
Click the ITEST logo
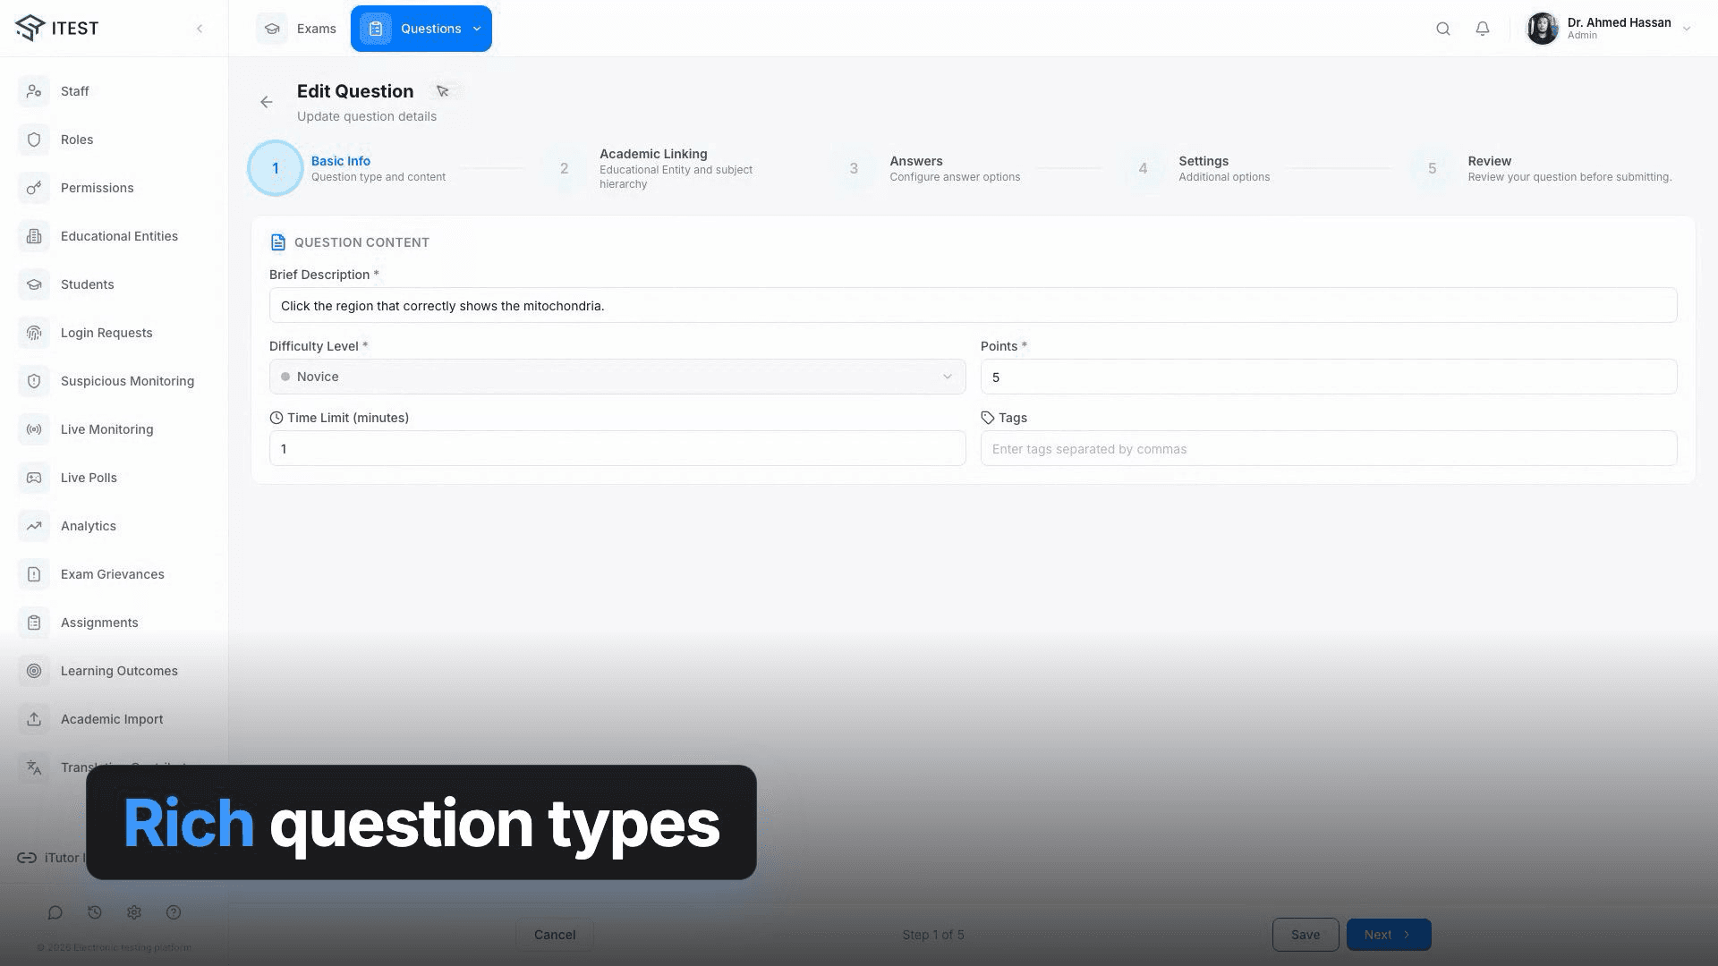(x=57, y=28)
